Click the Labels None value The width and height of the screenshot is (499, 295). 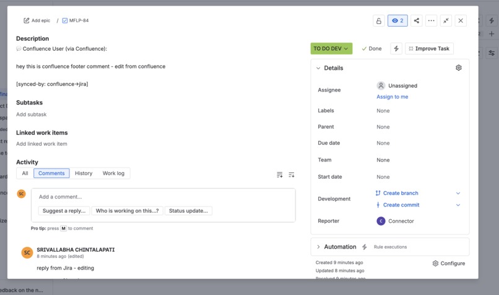383,111
